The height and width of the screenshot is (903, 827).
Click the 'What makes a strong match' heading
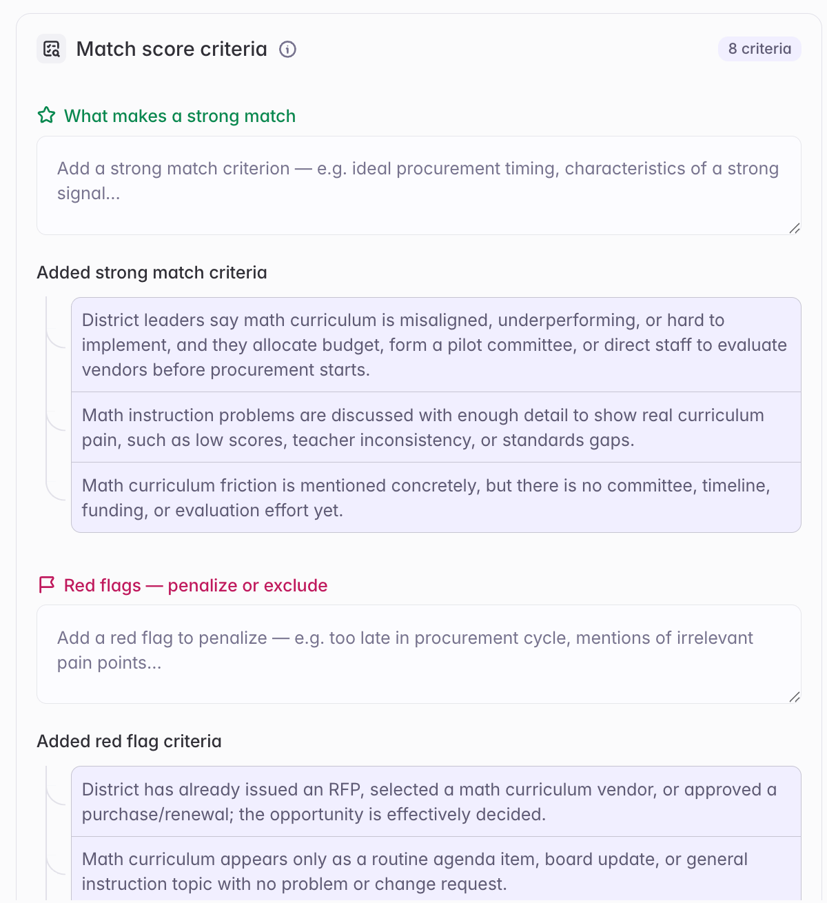click(x=180, y=116)
